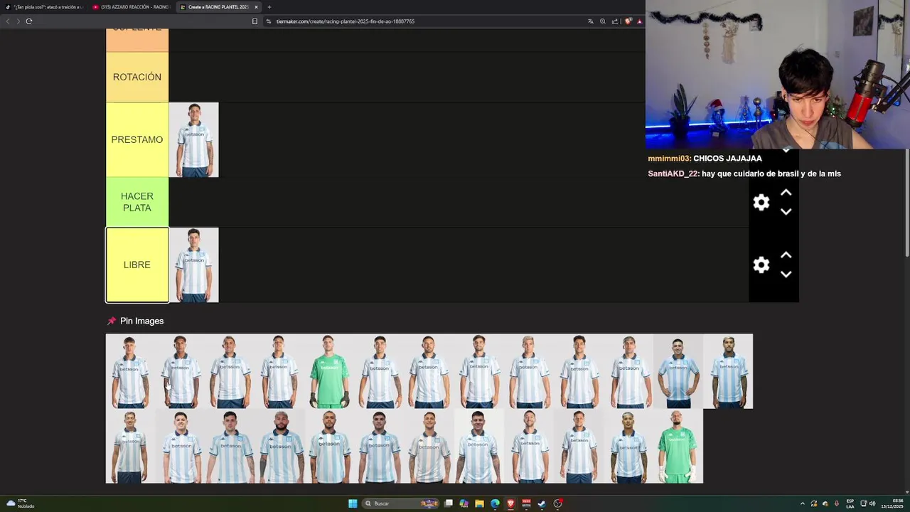Launch Microsoft Edge from the taskbar

495,503
